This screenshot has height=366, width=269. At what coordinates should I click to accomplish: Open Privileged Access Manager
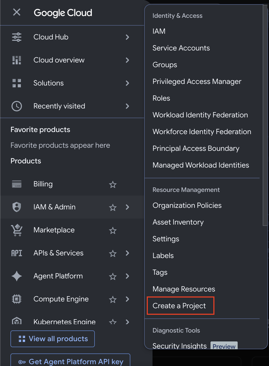[197, 82]
